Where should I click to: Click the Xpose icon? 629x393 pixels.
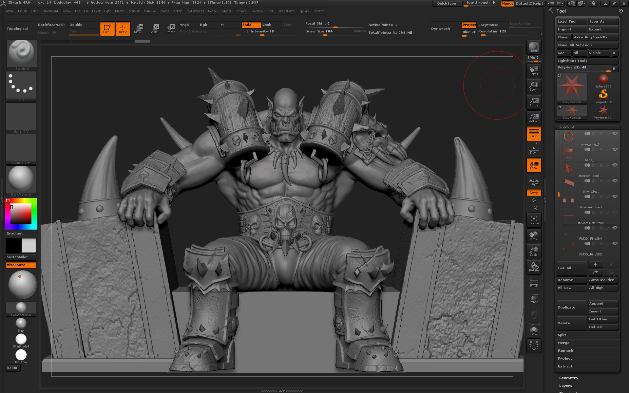(x=534, y=346)
